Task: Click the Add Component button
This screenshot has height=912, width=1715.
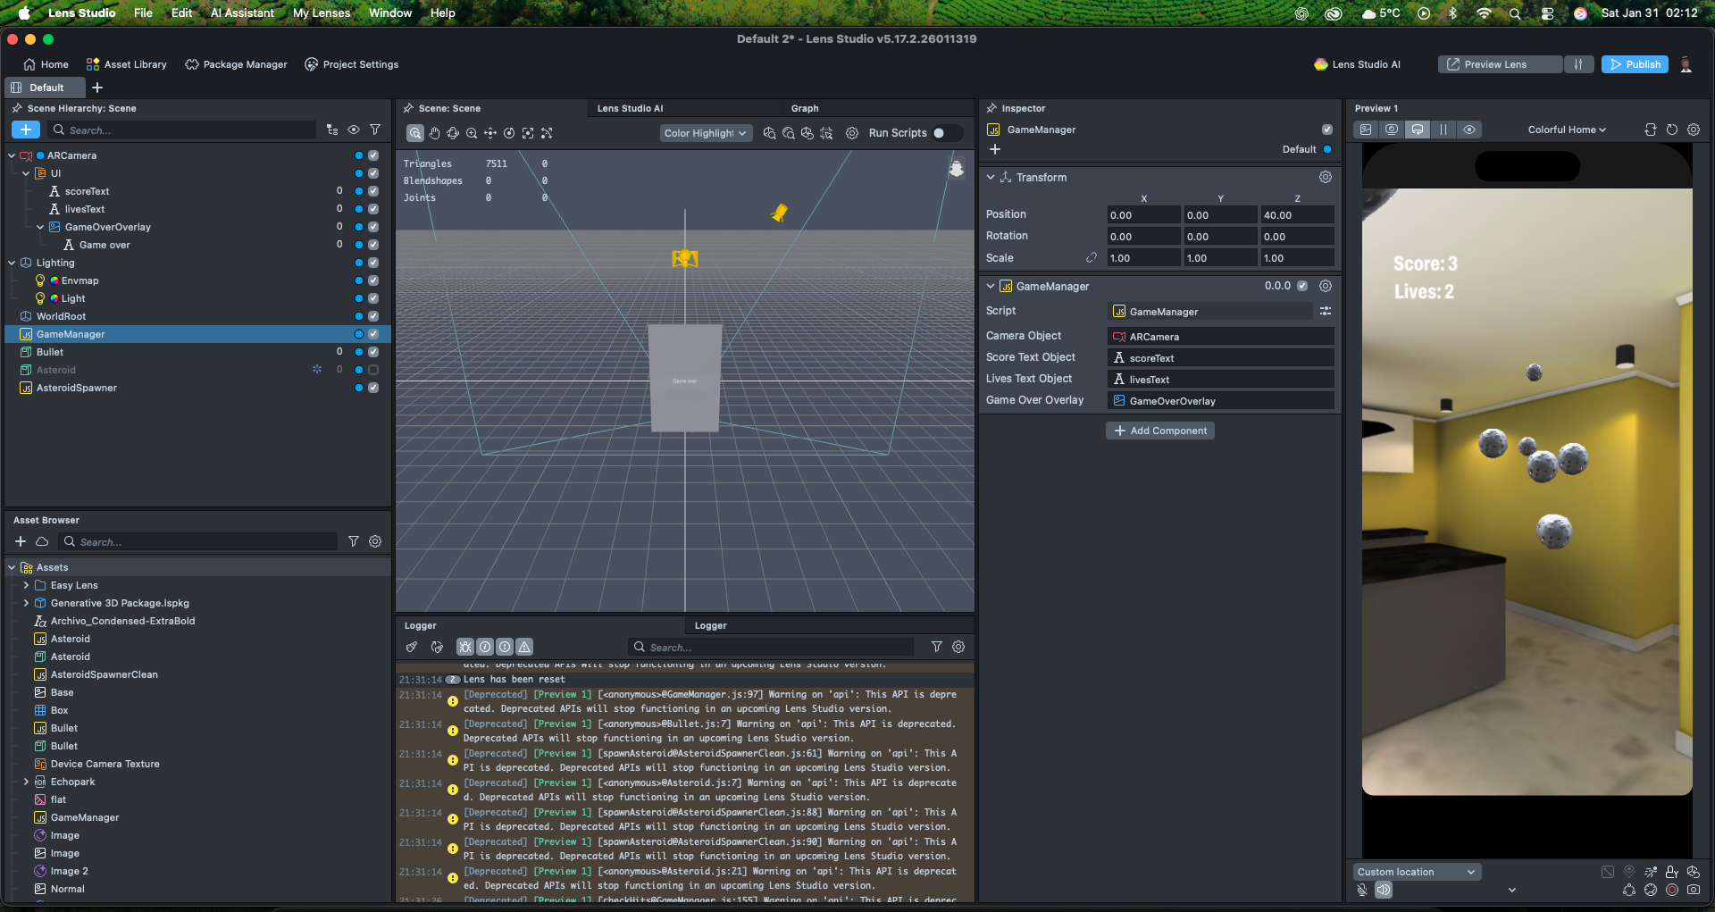Action: [x=1159, y=431]
